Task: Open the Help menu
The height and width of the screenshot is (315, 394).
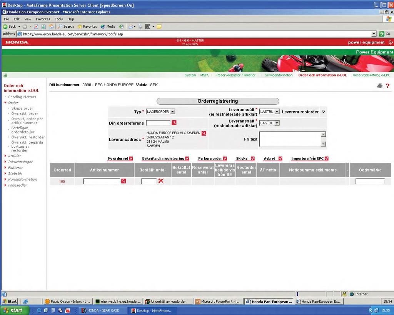Action: tap(71, 19)
